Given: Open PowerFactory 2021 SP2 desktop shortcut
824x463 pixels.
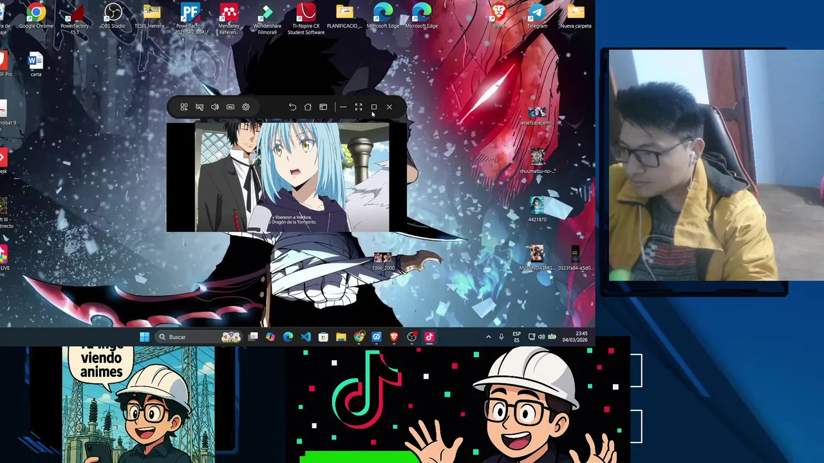Looking at the screenshot, I should 190,19.
